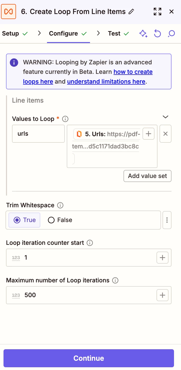Open the AI sparkle assistant icon
This screenshot has height=370, width=181.
[143, 34]
